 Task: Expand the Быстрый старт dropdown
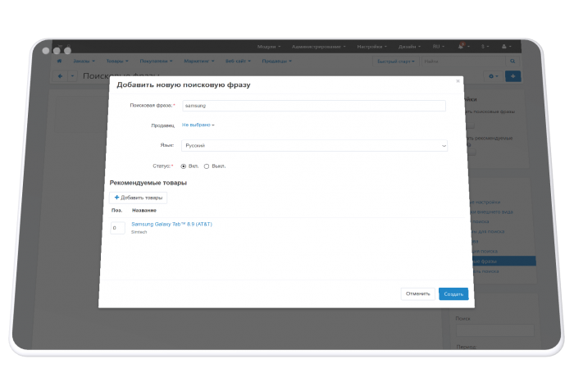[x=396, y=61]
